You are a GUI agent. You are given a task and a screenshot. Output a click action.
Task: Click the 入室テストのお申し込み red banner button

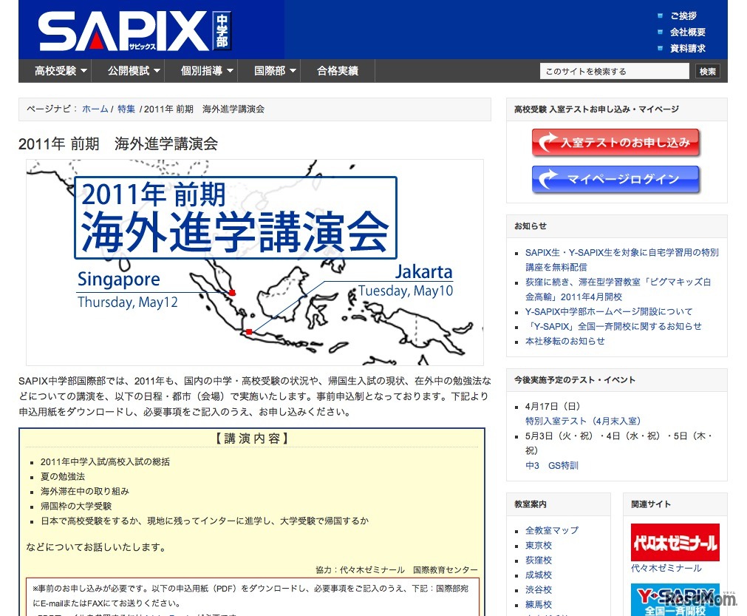[615, 143]
